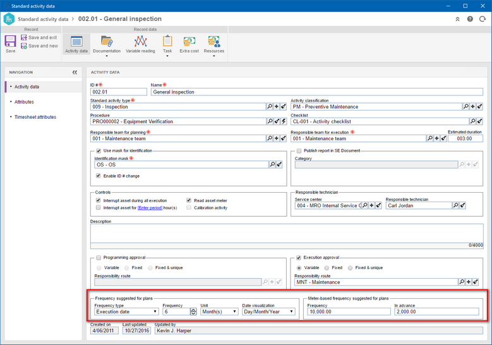Search Service center with magnifier
The width and height of the screenshot is (492, 345).
pyautogui.click(x=365, y=205)
